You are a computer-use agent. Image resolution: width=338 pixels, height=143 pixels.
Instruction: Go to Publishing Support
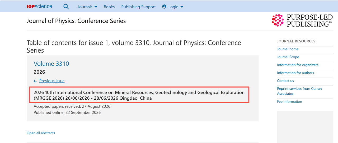point(138,7)
